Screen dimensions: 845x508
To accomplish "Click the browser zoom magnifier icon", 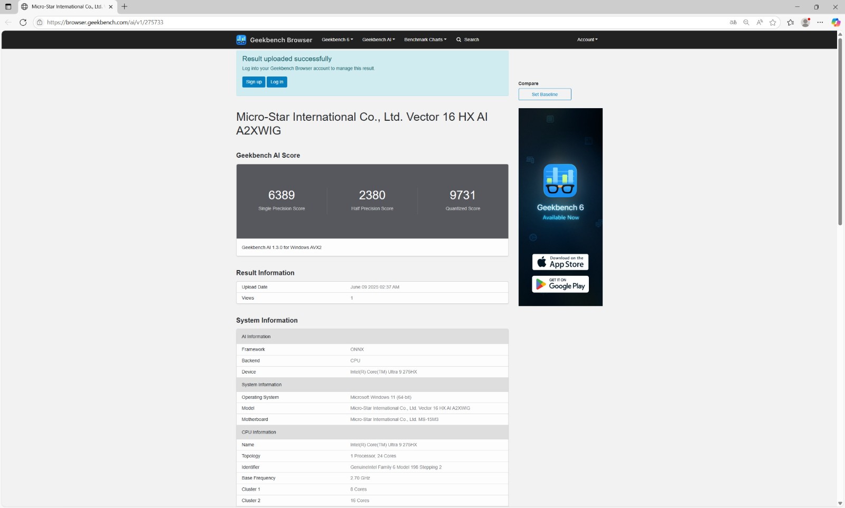I will (x=746, y=22).
